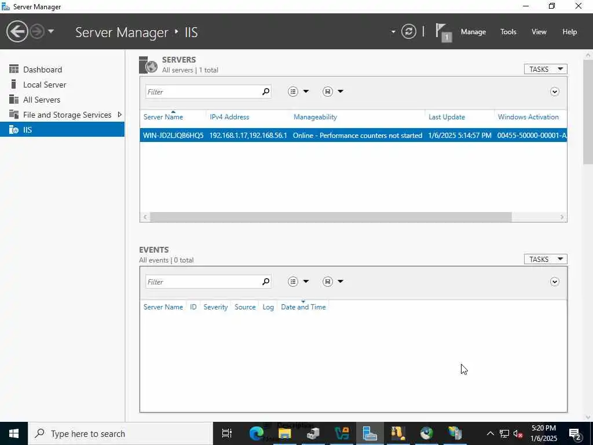Launch Microsoft Edge from the taskbar

tap(256, 433)
